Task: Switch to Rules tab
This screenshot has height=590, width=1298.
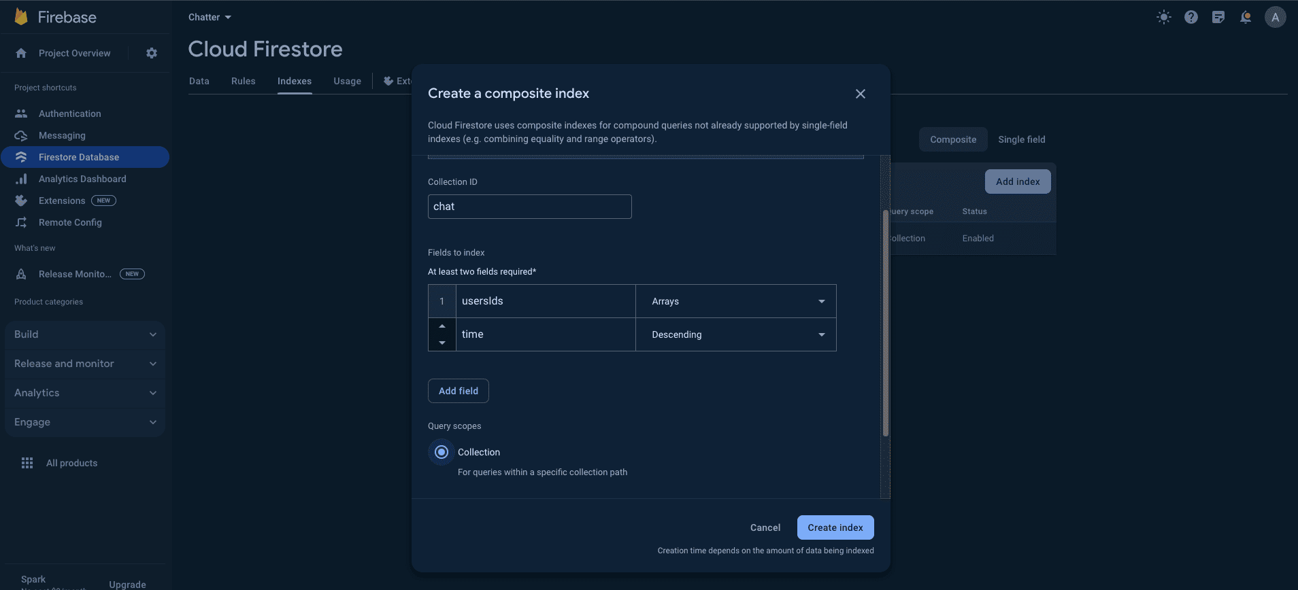Action: pos(244,81)
